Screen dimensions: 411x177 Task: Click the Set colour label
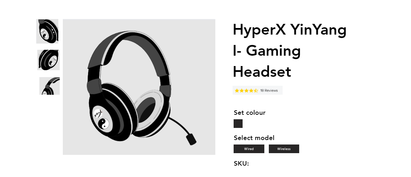(x=249, y=113)
